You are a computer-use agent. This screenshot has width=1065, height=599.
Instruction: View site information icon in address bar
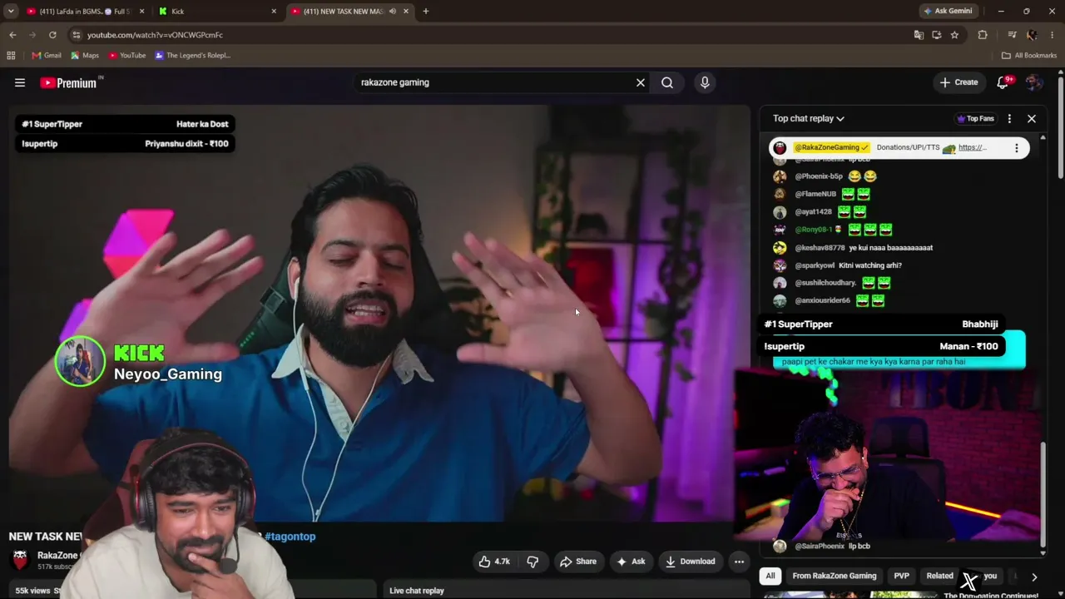click(76, 35)
